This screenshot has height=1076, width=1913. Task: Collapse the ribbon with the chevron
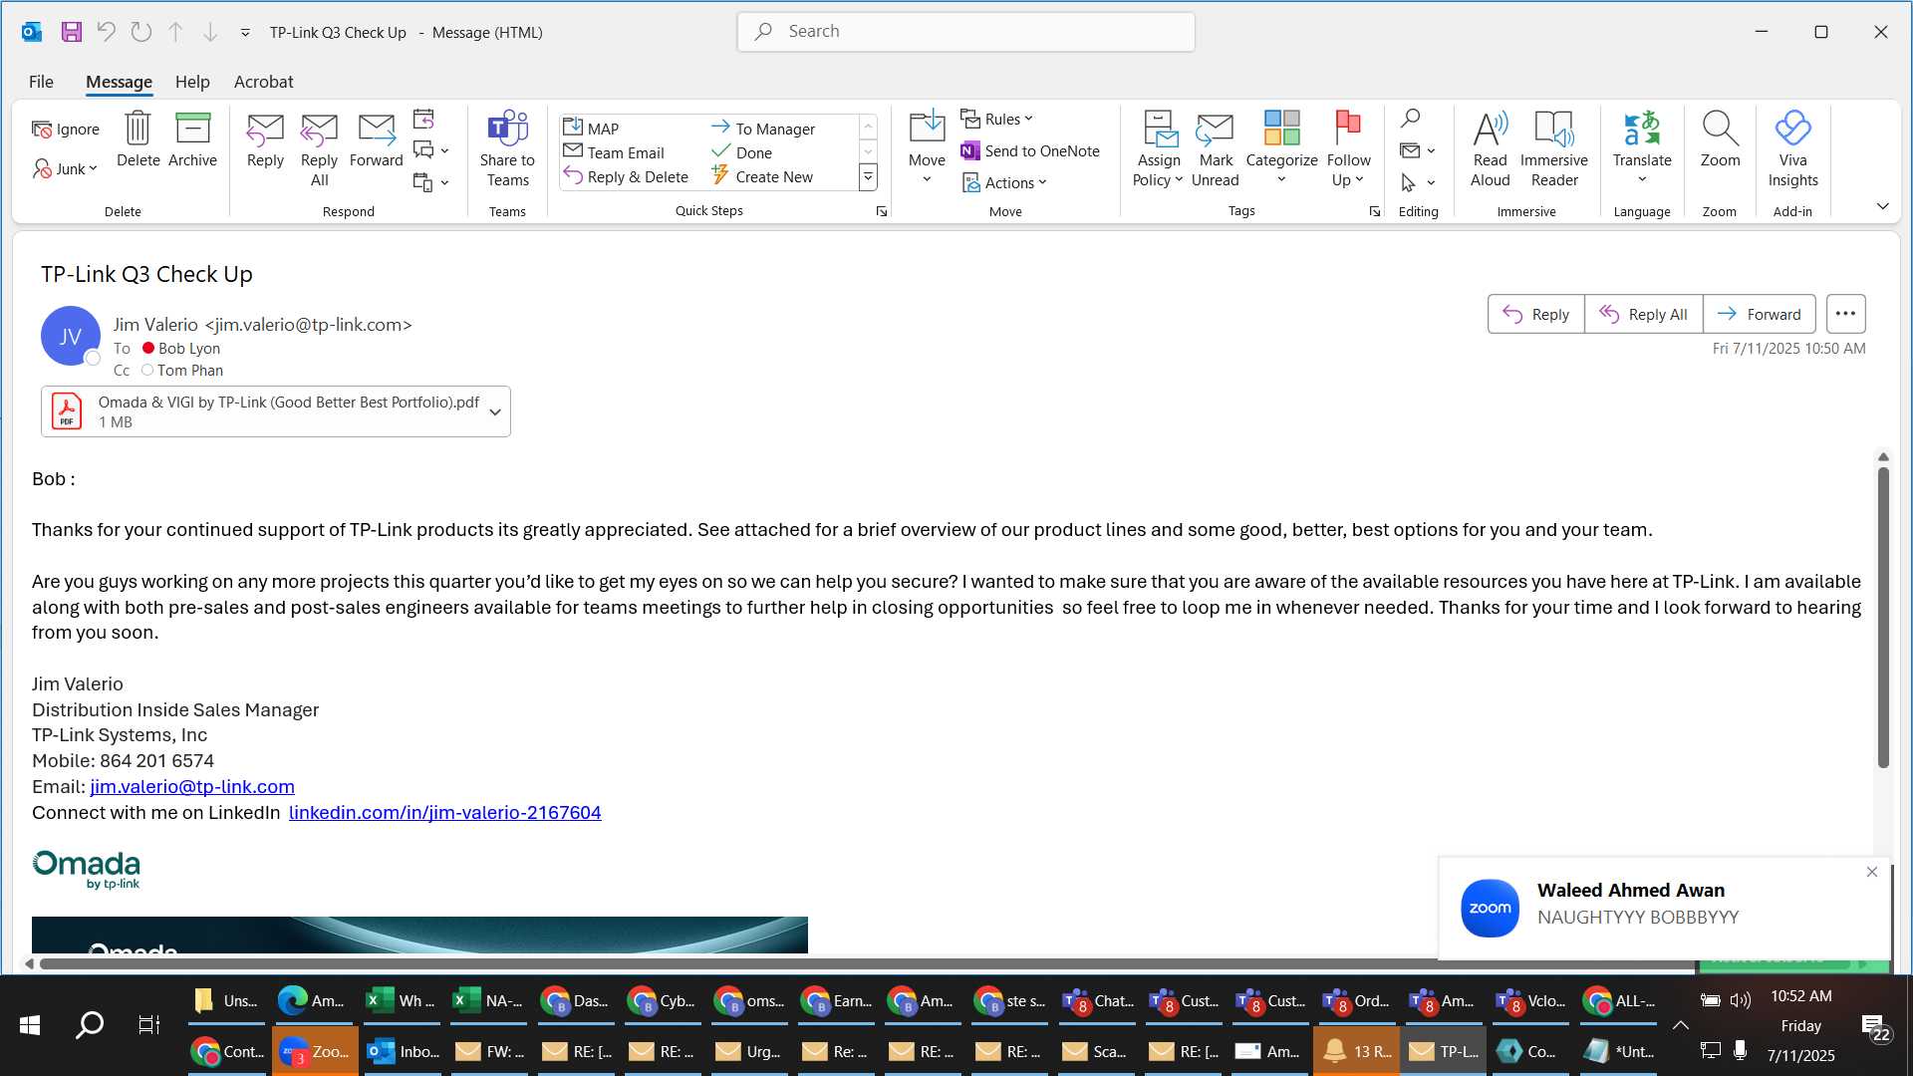(1882, 206)
